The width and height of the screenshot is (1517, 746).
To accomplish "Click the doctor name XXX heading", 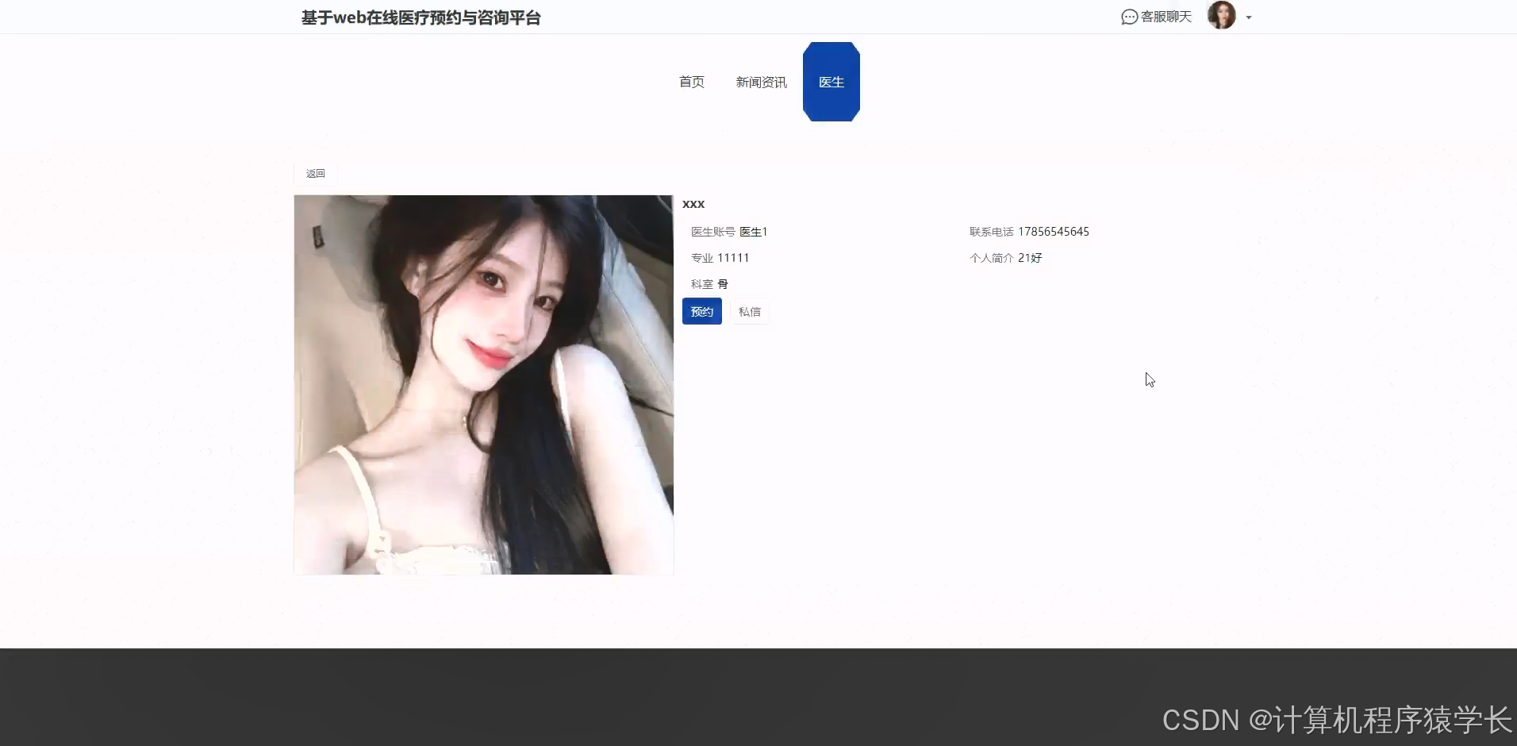I will [x=693, y=204].
